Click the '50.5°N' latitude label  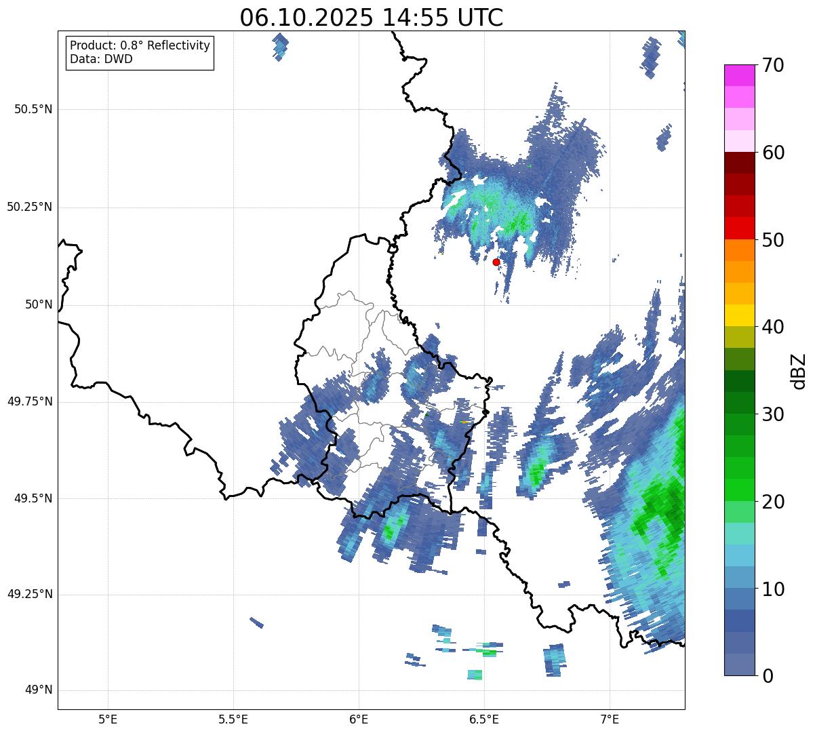click(x=33, y=109)
